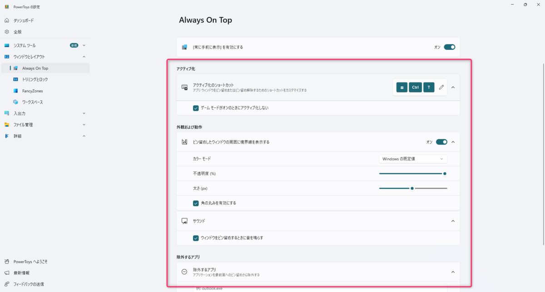The height and width of the screenshot is (292, 545).
Task: Click the フィードバックの送信 icon
Action: tap(7, 284)
